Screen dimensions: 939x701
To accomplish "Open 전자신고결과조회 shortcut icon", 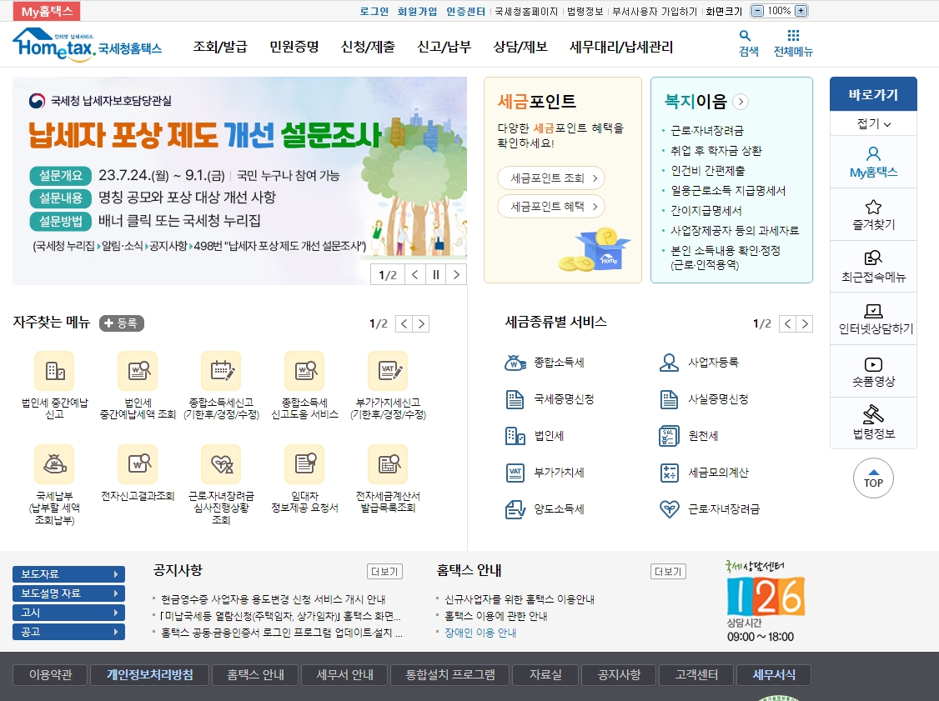I will (138, 464).
